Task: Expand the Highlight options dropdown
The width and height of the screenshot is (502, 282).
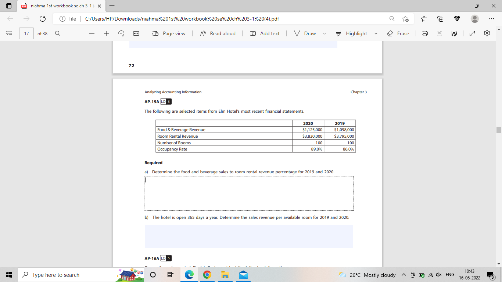Action: coord(376,33)
